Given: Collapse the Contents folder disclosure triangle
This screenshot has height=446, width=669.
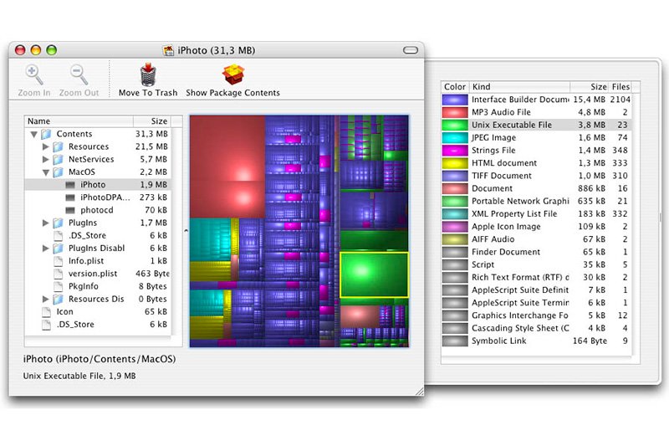Looking at the screenshot, I should tap(33, 134).
